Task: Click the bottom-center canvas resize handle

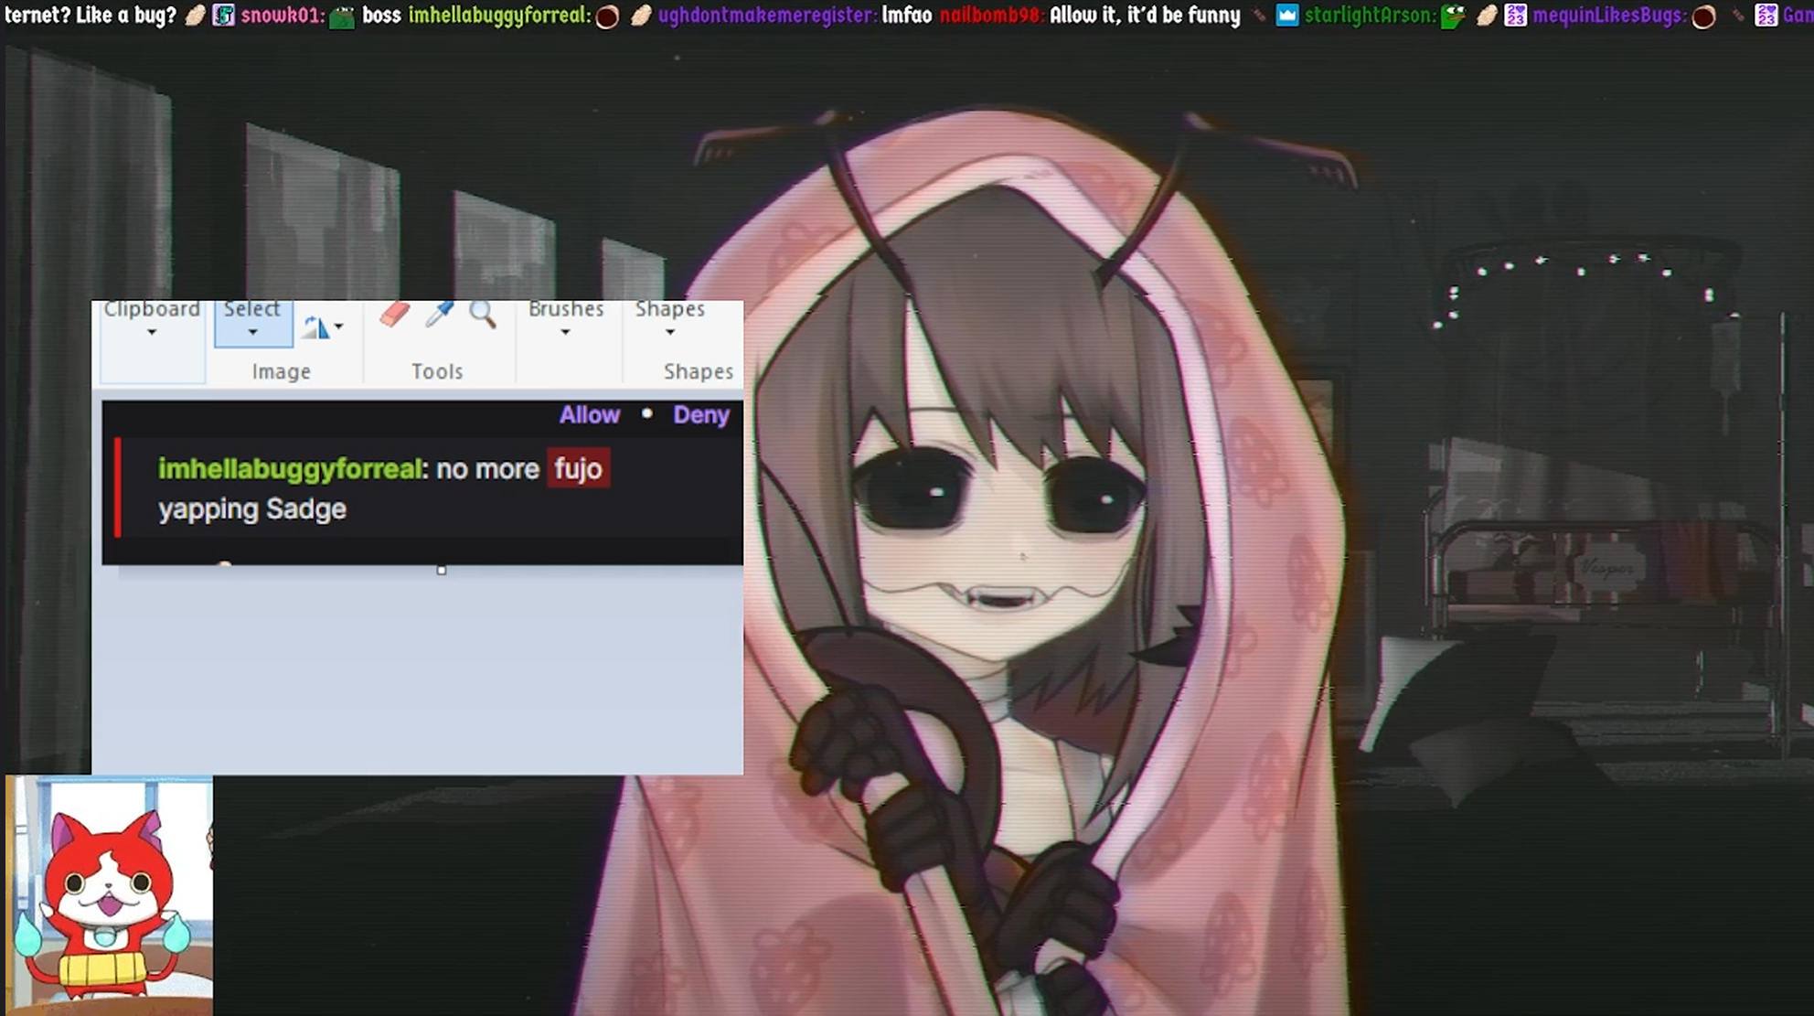Action: click(x=442, y=571)
